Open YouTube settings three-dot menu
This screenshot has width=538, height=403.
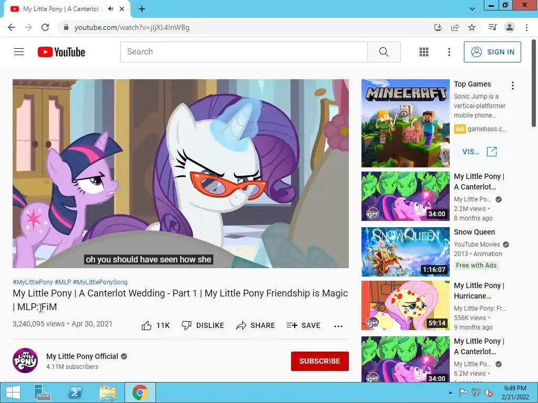(x=449, y=52)
